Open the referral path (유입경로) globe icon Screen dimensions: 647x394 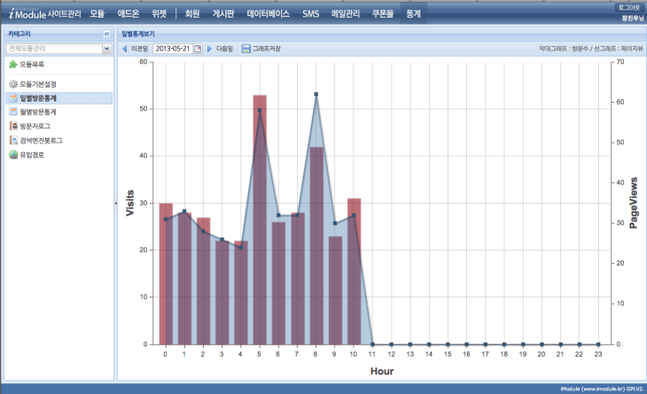tap(12, 155)
